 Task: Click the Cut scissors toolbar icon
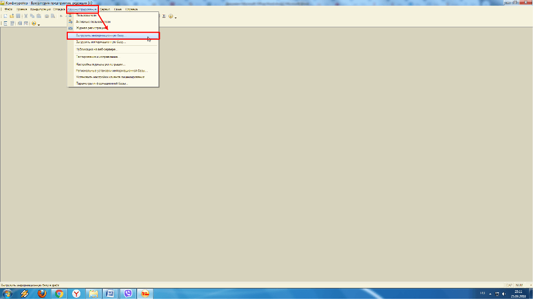click(26, 16)
